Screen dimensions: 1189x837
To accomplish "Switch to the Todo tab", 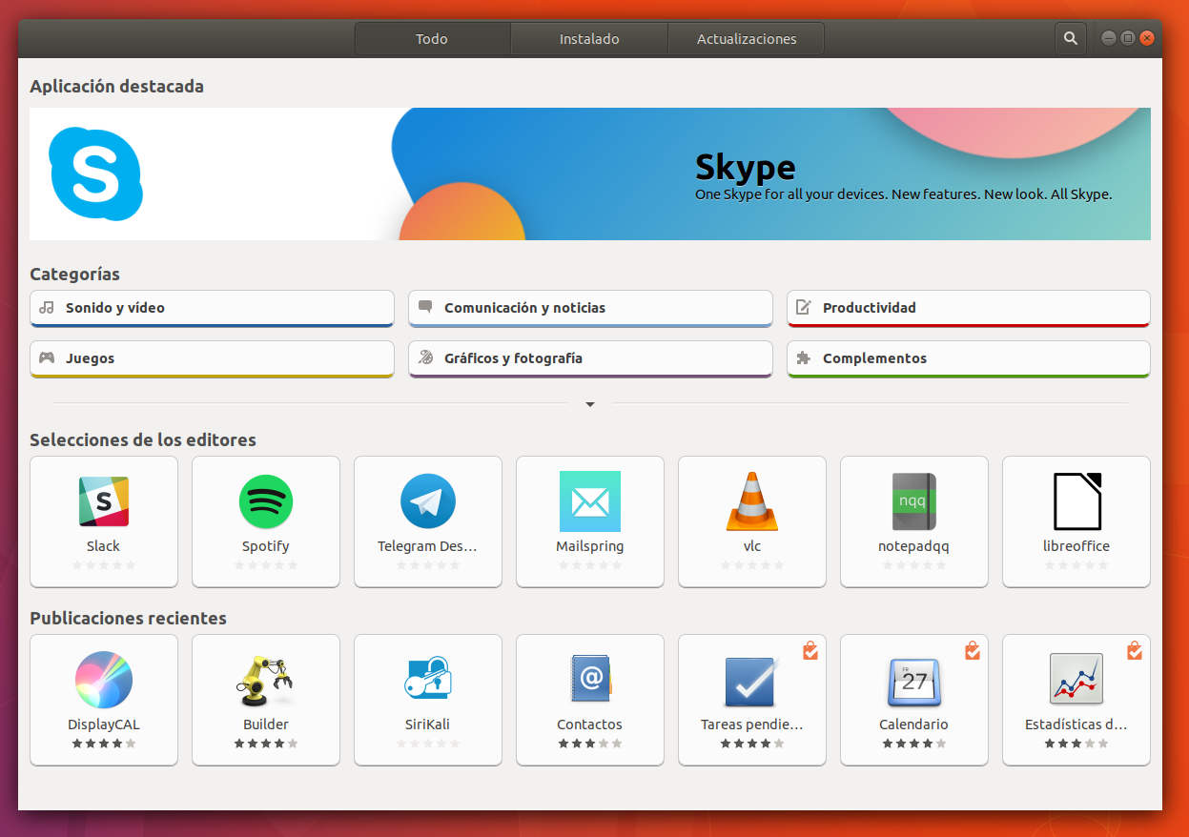I will coord(432,39).
